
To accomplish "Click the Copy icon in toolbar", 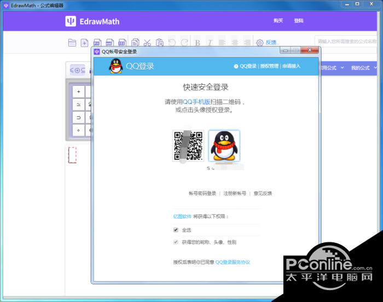I will (135, 43).
